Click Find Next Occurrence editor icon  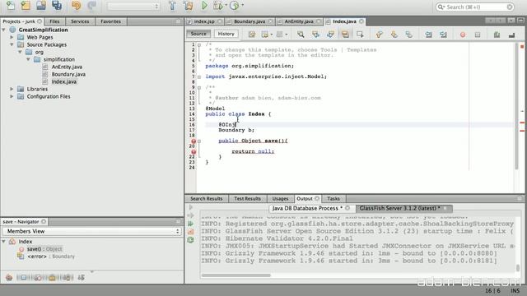click(x=330, y=35)
